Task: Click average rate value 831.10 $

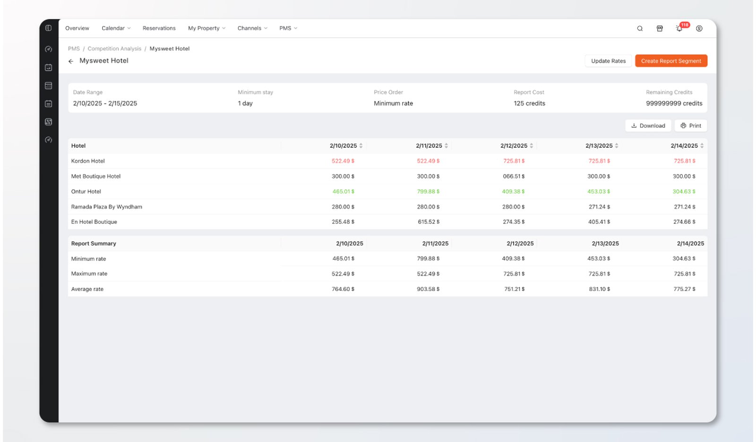Action: tap(599, 289)
